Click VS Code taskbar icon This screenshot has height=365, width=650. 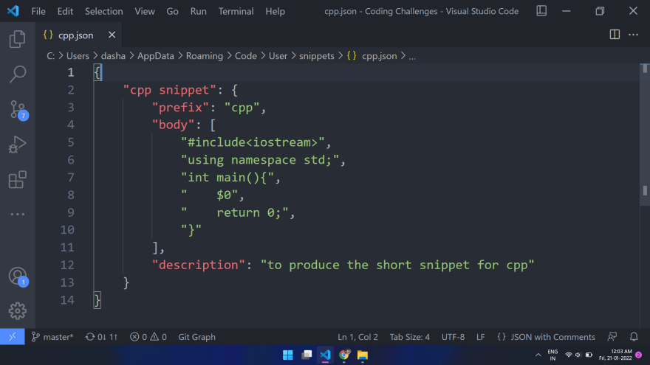coord(326,355)
